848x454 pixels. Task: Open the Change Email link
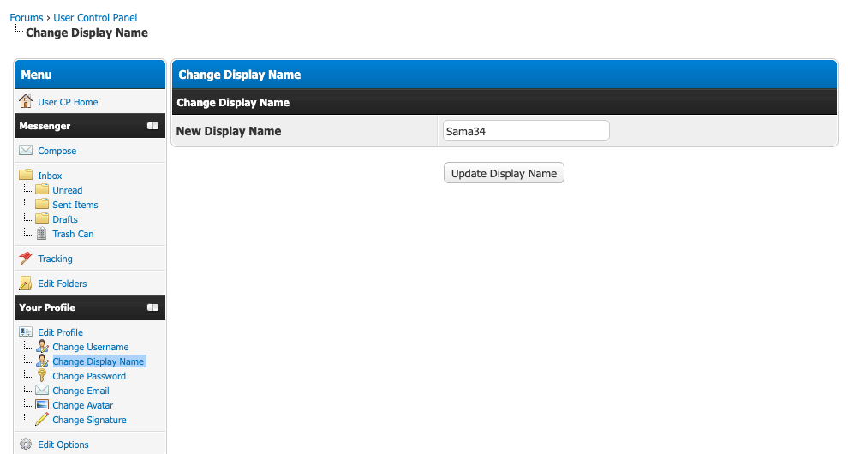coord(81,391)
